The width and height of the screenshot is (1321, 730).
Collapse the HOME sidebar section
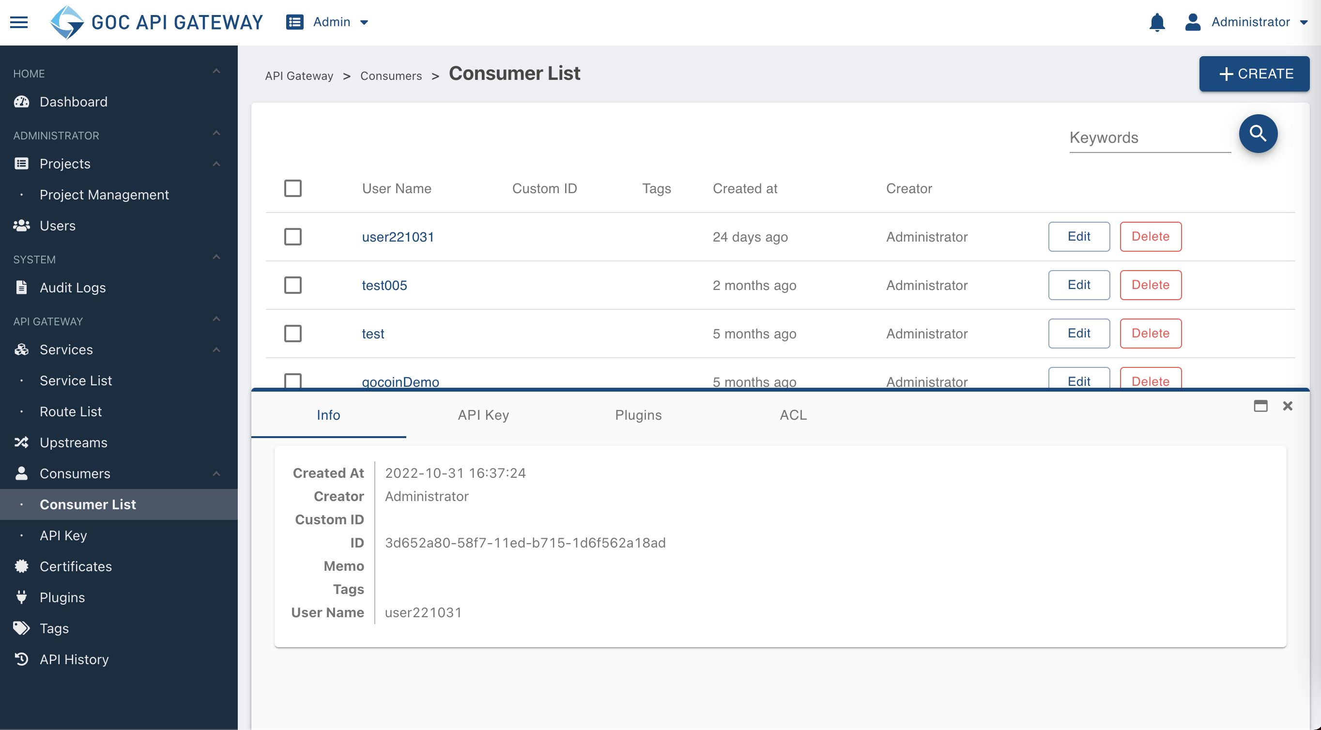coord(216,71)
